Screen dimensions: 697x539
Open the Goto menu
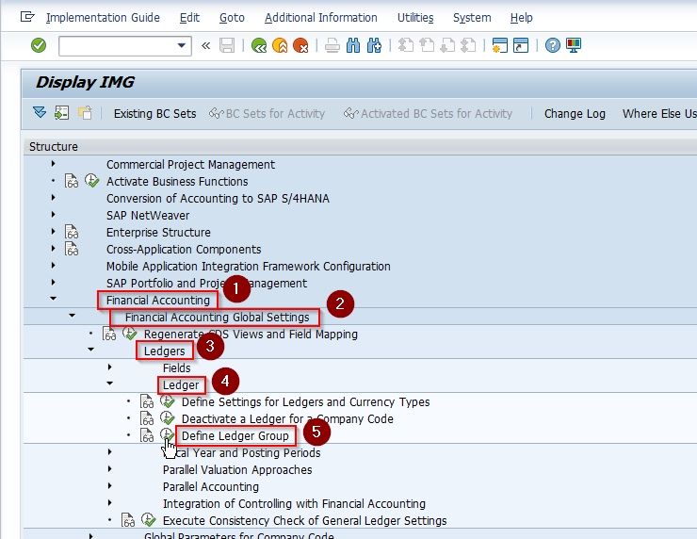click(232, 18)
